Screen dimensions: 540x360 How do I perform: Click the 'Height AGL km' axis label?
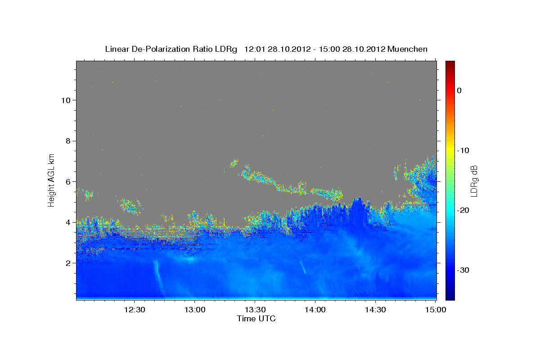52,180
